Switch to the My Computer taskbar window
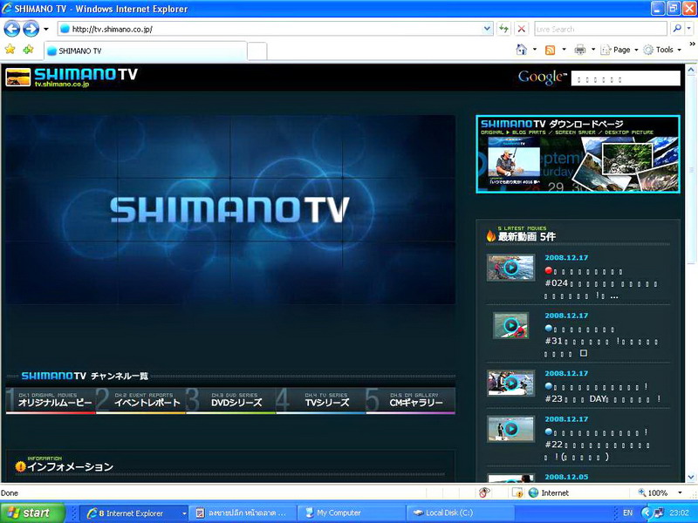 [x=352, y=513]
